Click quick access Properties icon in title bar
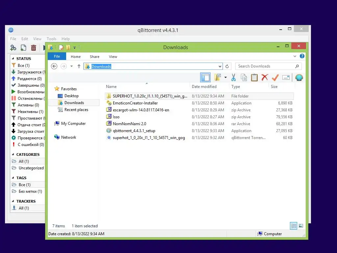This screenshot has height=253, width=337. pos(61,47)
